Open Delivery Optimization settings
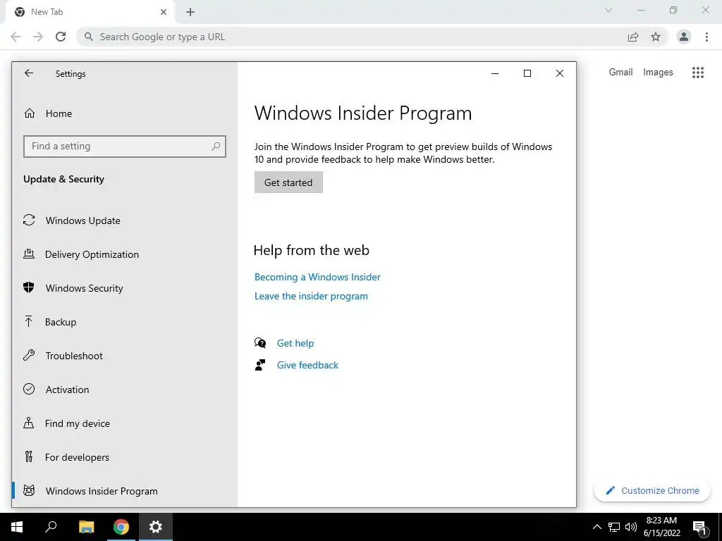Screen dimensions: 722x541 tap(92, 254)
